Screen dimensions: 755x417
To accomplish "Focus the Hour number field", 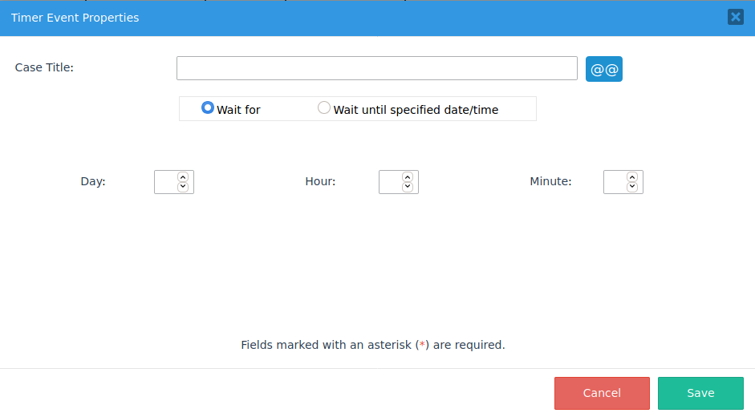I will click(390, 182).
